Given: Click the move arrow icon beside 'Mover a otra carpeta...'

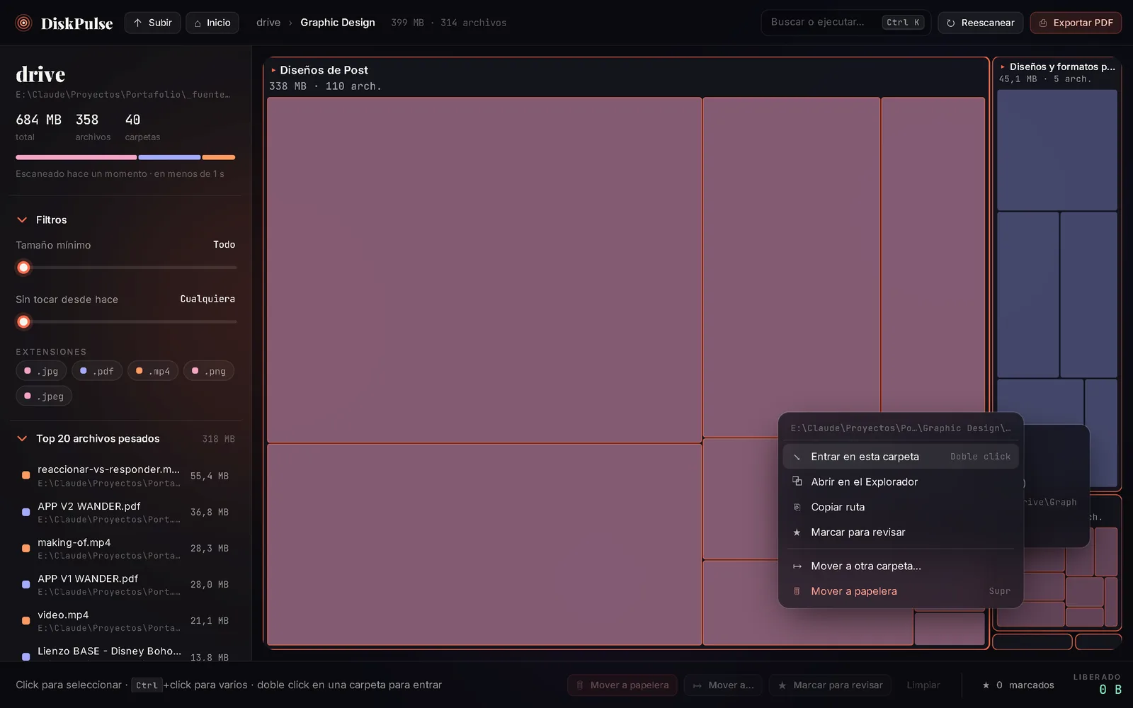Looking at the screenshot, I should pyautogui.click(x=797, y=566).
